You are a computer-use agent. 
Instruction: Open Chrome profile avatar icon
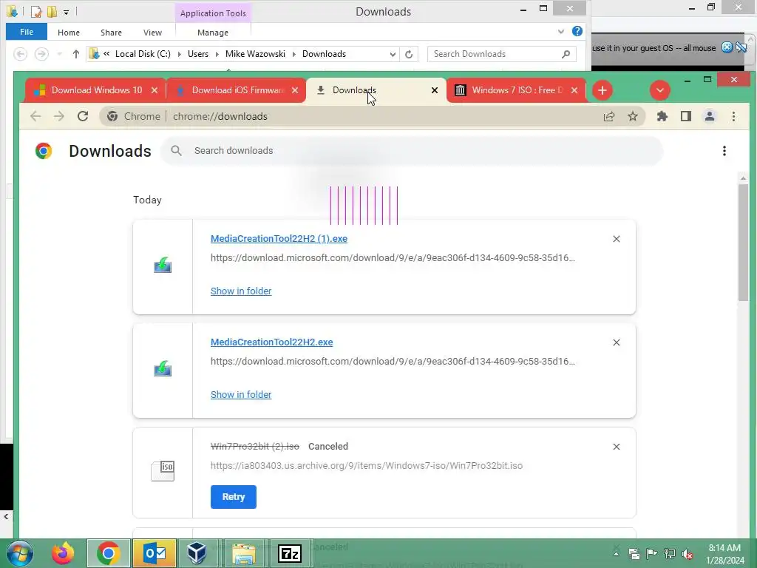point(710,116)
